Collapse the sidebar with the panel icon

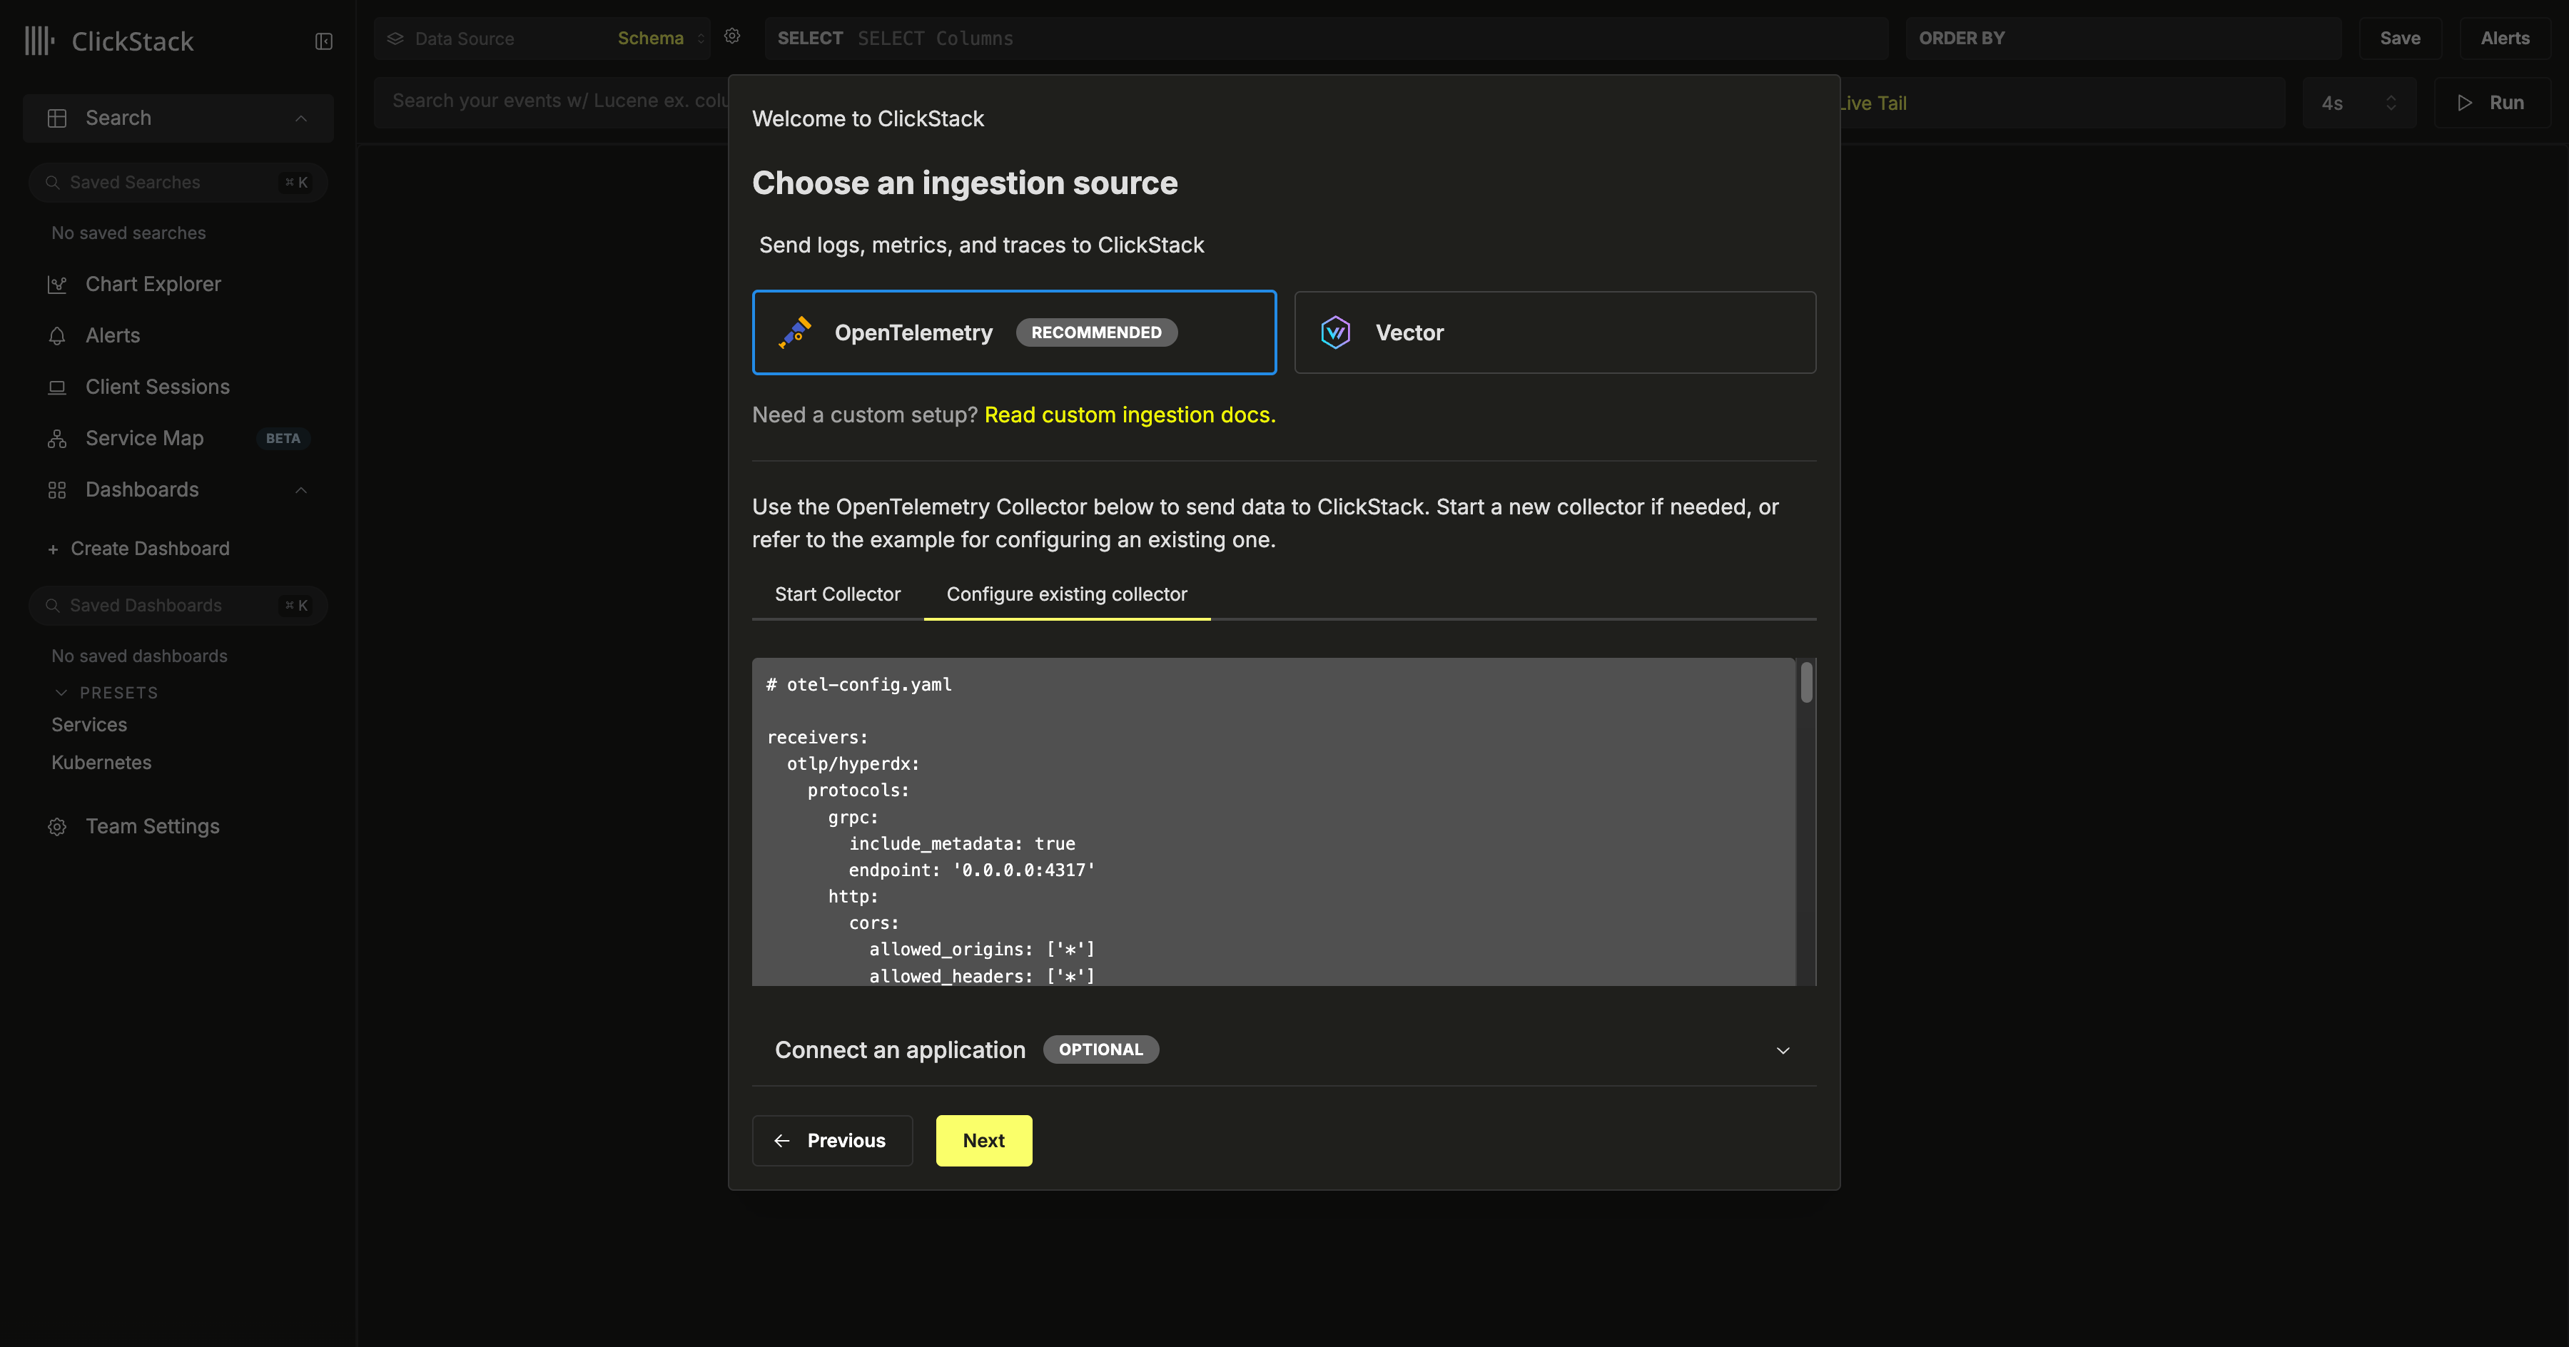(x=323, y=41)
